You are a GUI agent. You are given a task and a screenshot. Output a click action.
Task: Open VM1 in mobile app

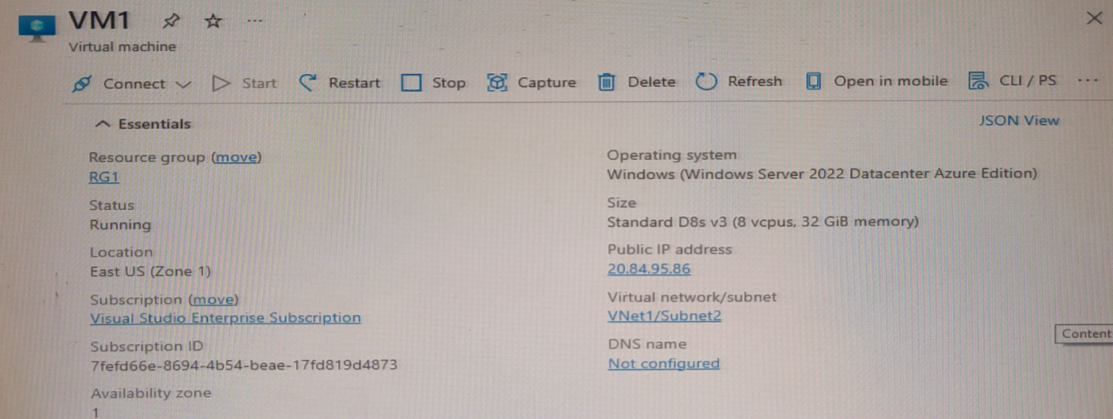890,81
